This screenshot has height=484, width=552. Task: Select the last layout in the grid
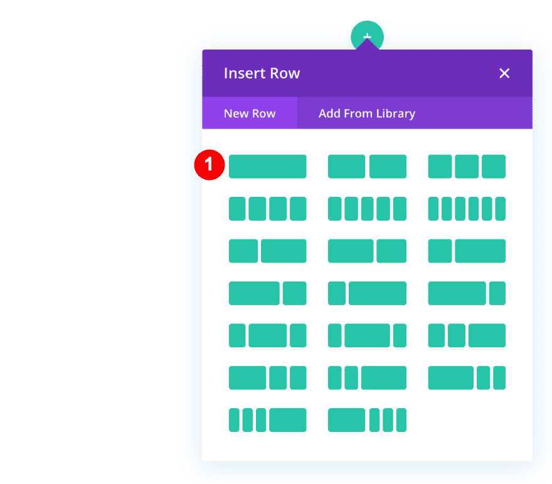coord(367,420)
